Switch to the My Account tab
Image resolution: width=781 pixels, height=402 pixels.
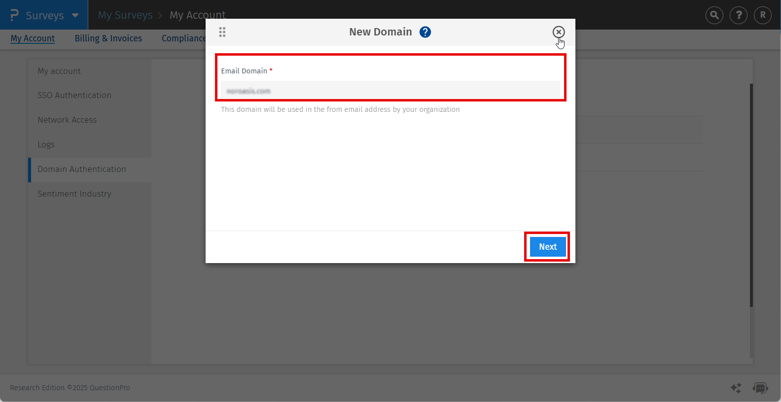pos(33,38)
